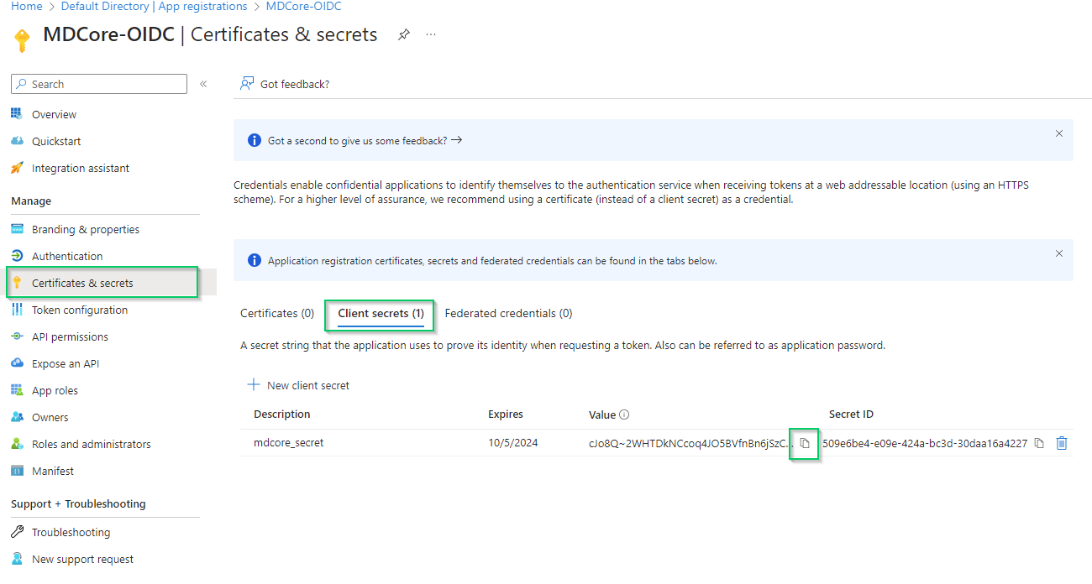Click the Secret ID 509e6be4 text

coord(925,443)
